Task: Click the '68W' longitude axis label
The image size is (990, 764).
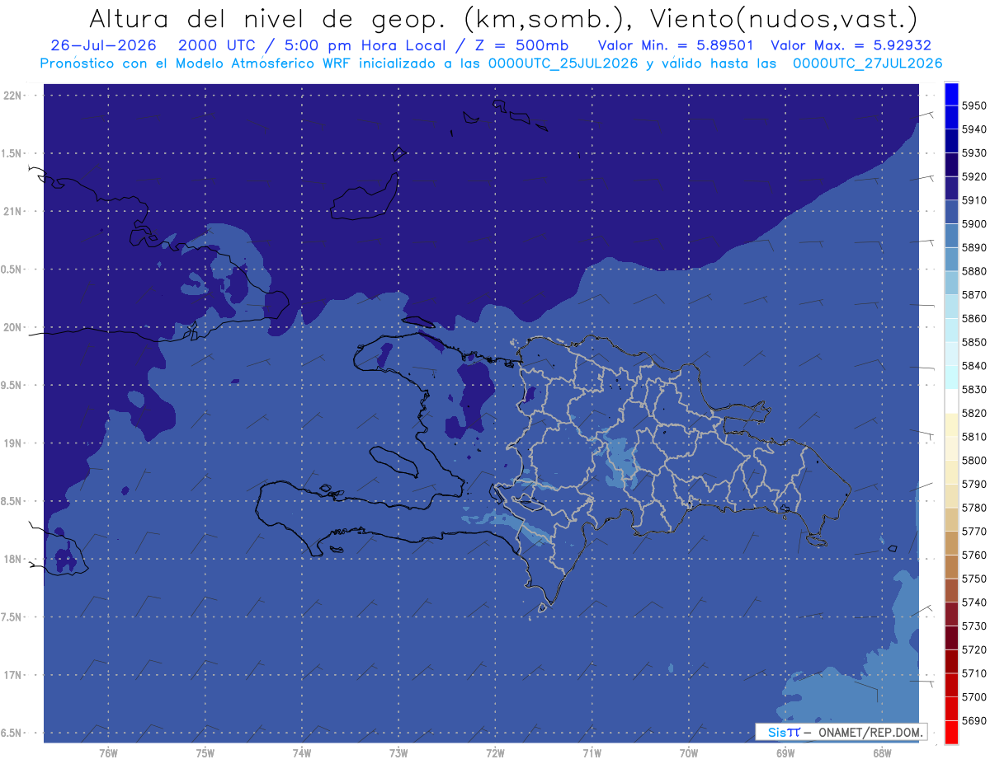Action: tap(881, 753)
